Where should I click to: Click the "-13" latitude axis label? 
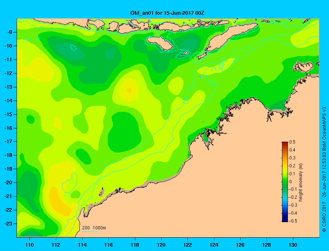[8, 87]
